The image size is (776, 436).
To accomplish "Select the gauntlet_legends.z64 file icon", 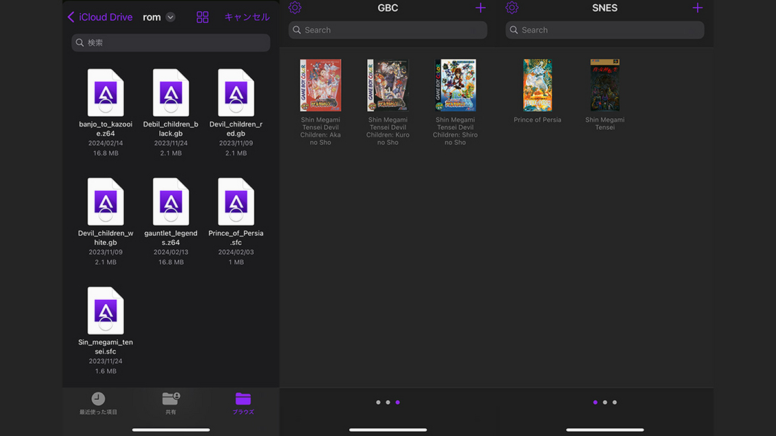I will (x=171, y=202).
